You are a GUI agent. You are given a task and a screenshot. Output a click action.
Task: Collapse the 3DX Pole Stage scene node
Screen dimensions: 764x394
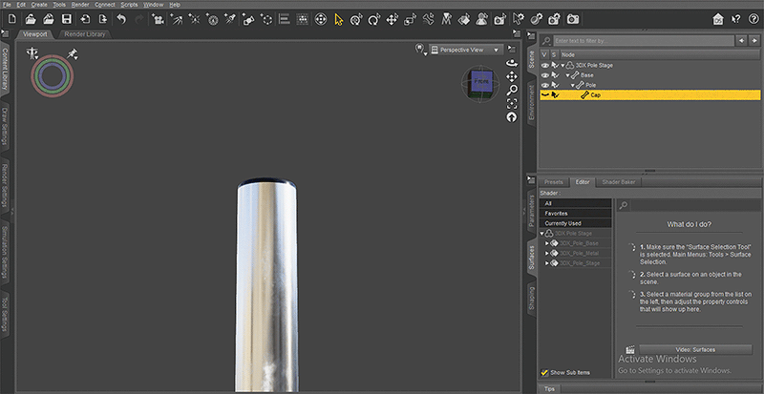562,65
